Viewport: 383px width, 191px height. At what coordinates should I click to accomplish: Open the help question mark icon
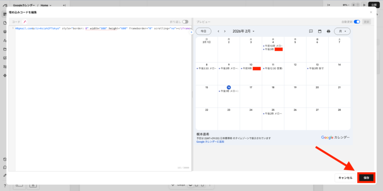click(x=4, y=186)
